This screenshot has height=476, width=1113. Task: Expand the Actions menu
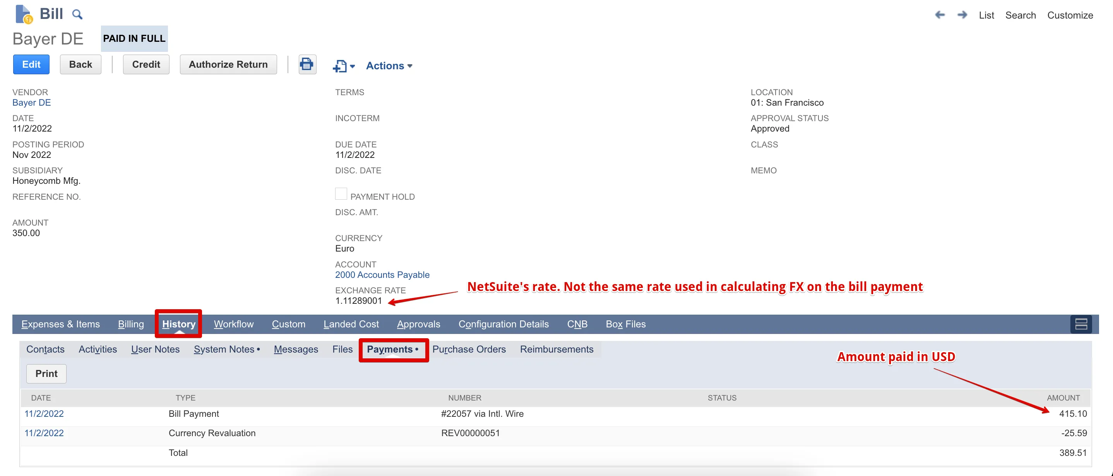[x=389, y=66]
